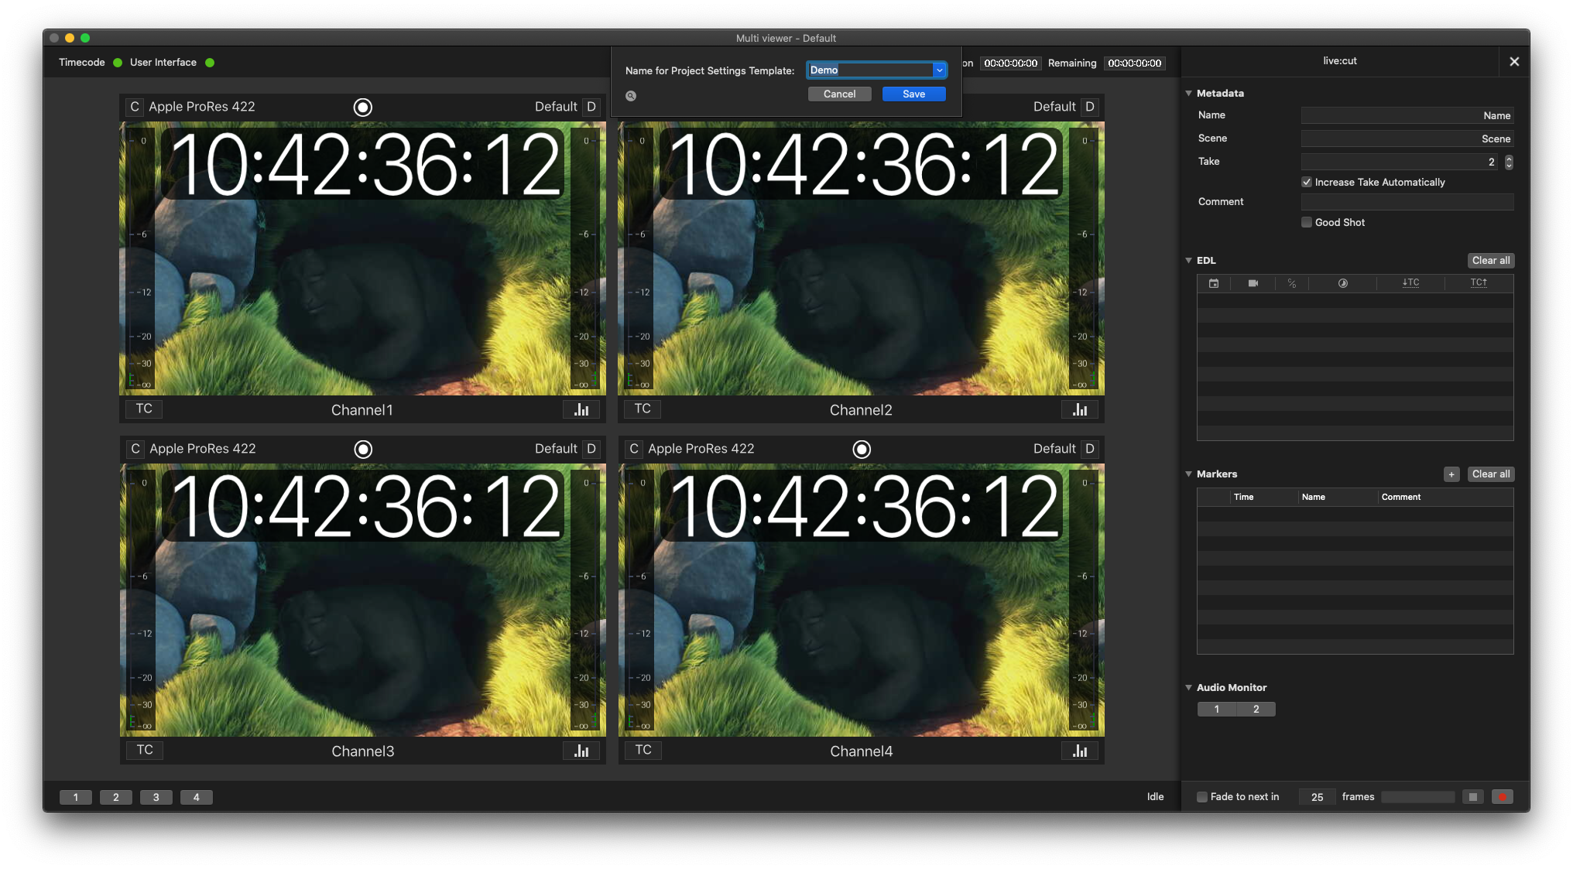Click the D destination button on Channel3
This screenshot has width=1573, height=869.
click(x=591, y=449)
